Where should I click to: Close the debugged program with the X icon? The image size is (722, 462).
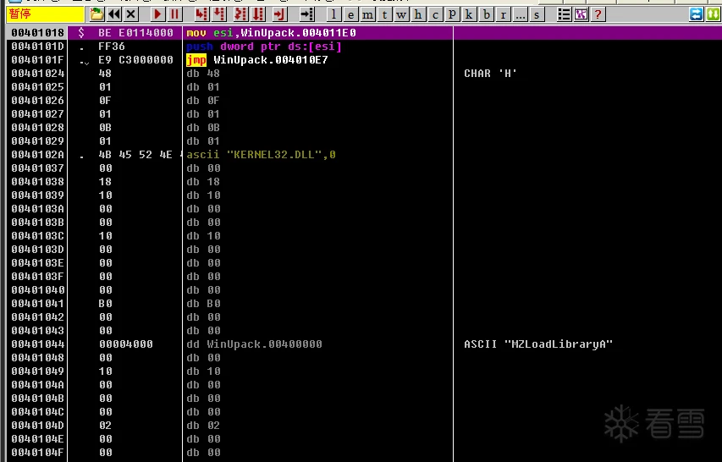tap(130, 14)
